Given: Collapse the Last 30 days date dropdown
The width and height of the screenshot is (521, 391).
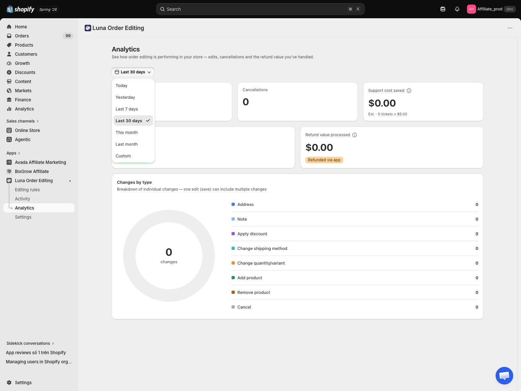Looking at the screenshot, I should click(133, 72).
